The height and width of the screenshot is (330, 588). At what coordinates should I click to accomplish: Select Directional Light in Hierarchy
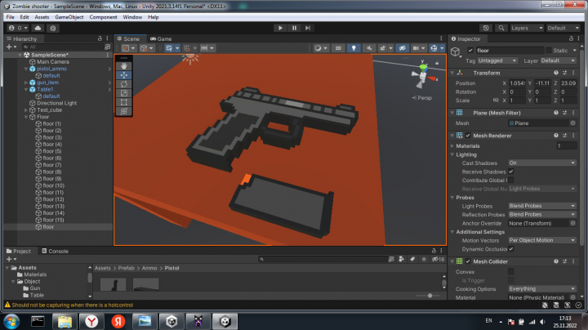56,103
